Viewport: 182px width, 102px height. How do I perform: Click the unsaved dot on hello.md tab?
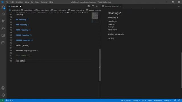click(20, 6)
